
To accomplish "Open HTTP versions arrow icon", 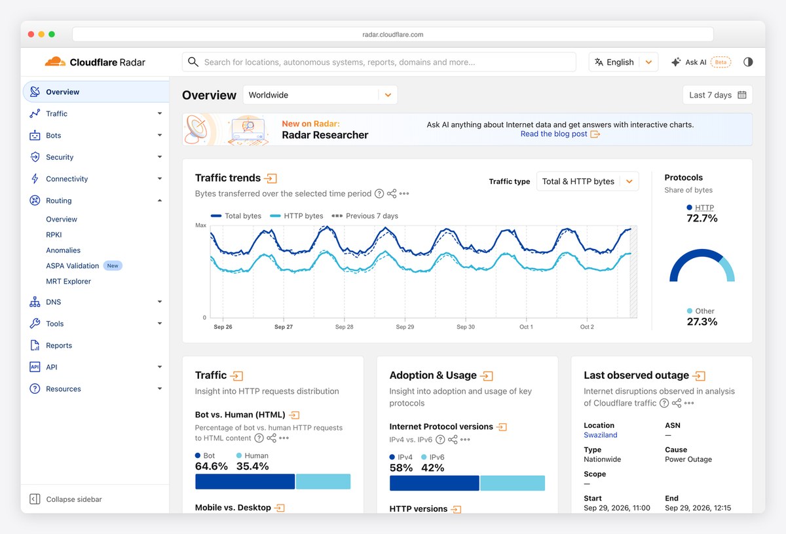I will (x=457, y=509).
